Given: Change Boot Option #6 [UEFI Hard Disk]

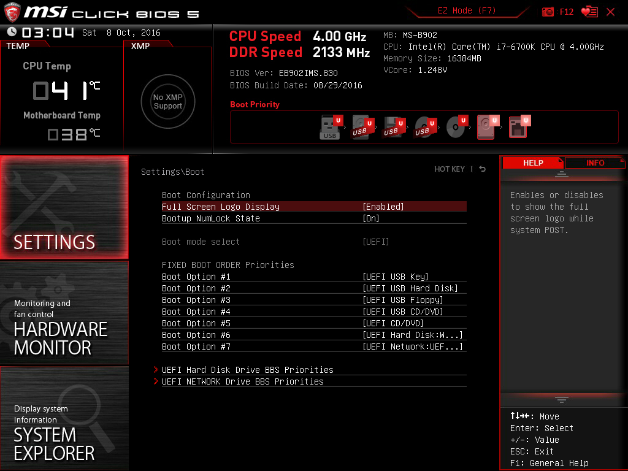Looking at the screenshot, I should (x=314, y=334).
